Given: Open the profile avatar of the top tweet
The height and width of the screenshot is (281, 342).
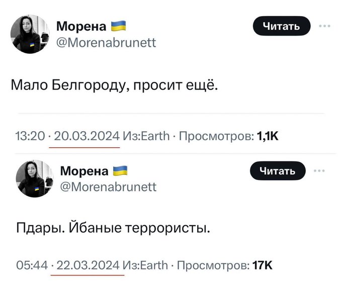Looking at the screenshot, I should [30, 34].
